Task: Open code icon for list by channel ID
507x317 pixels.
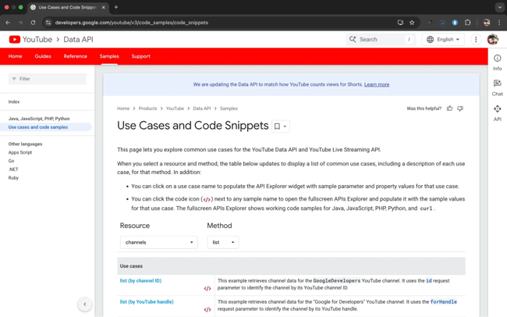Action: tap(207, 288)
